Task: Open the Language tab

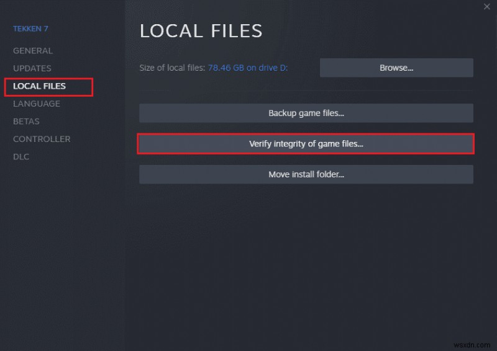Action: [x=37, y=104]
